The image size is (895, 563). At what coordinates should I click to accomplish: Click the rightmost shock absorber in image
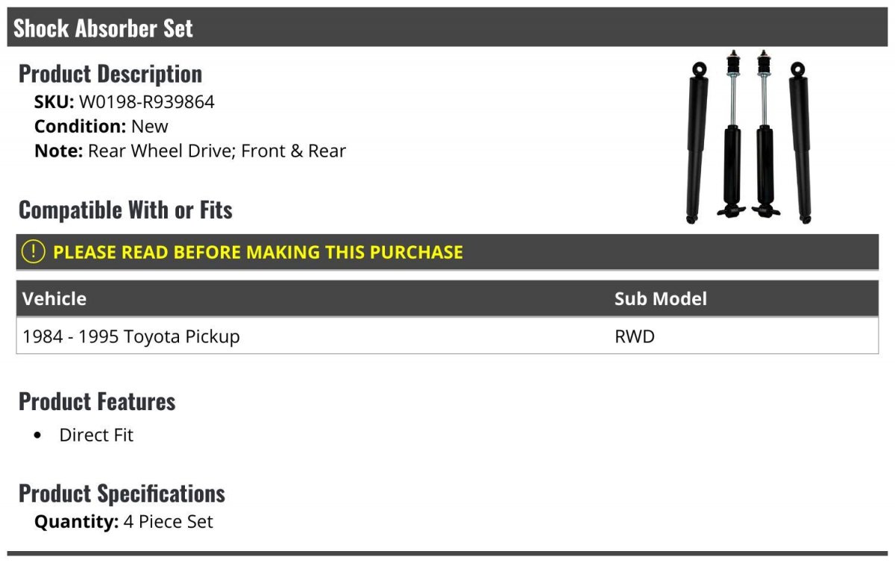(x=801, y=142)
